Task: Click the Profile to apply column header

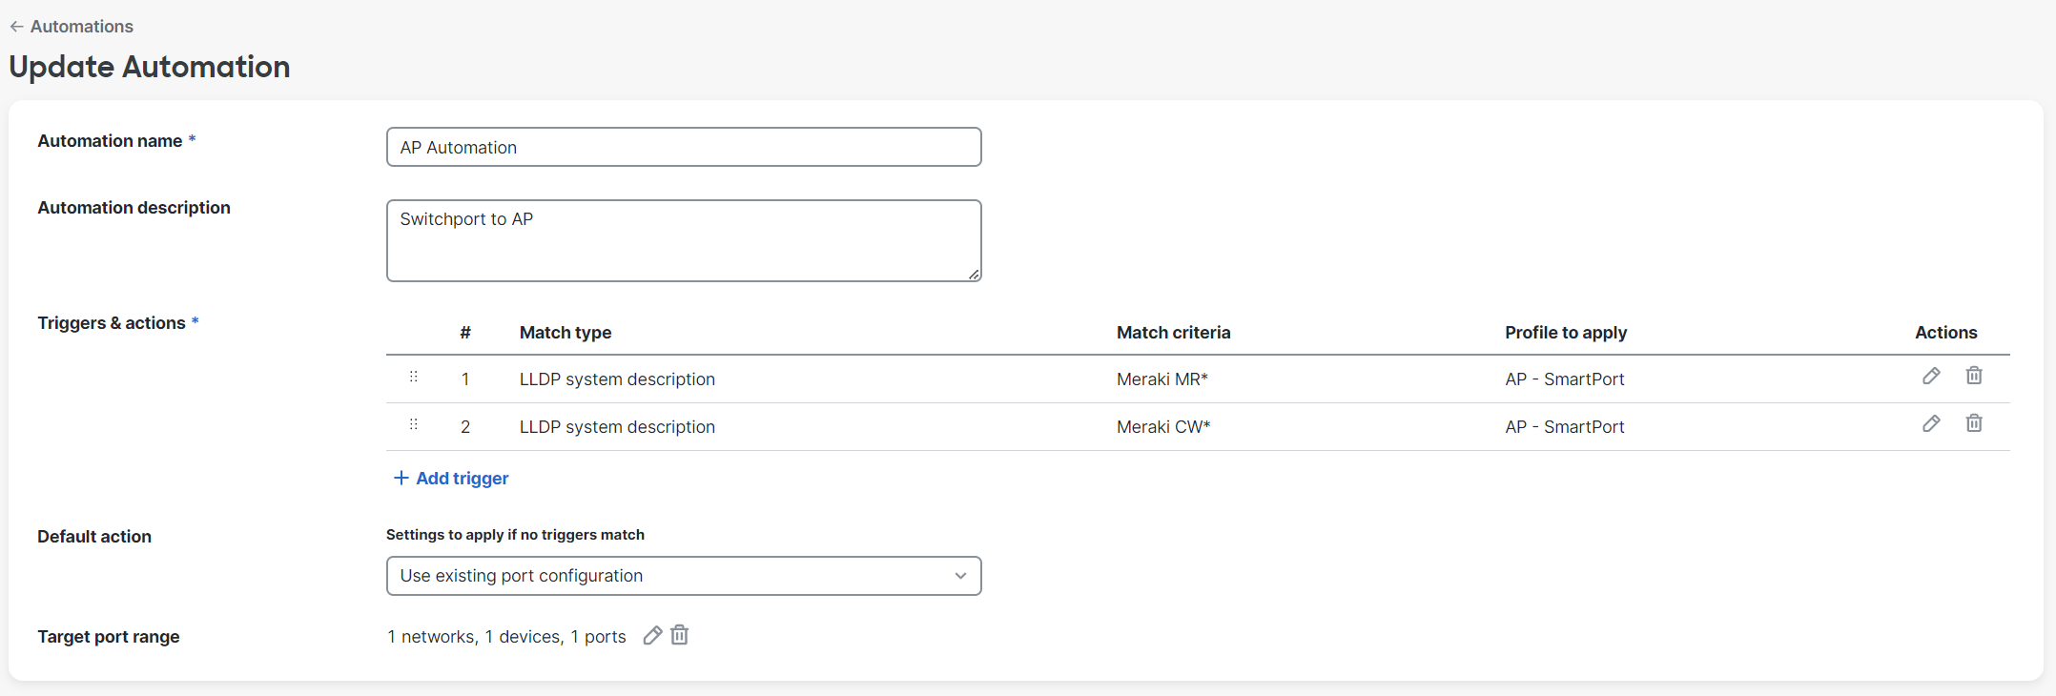Action: pos(1565,333)
